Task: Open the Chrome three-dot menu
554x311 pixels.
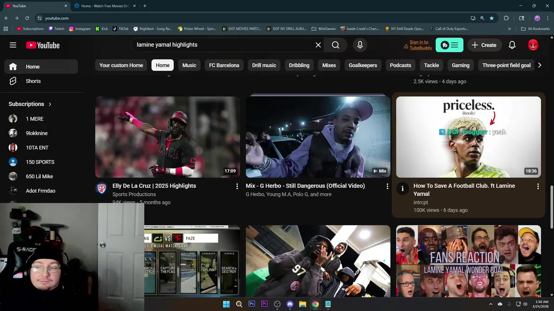Action: point(548,18)
